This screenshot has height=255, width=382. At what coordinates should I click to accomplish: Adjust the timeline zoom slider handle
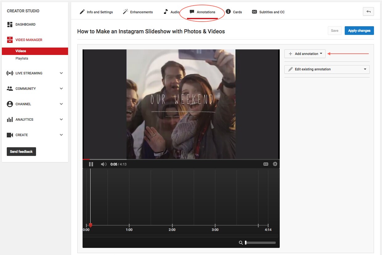[246, 243]
